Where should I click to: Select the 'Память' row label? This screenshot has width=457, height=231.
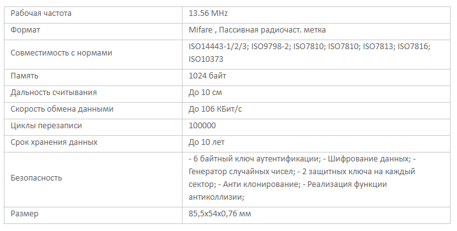(24, 76)
